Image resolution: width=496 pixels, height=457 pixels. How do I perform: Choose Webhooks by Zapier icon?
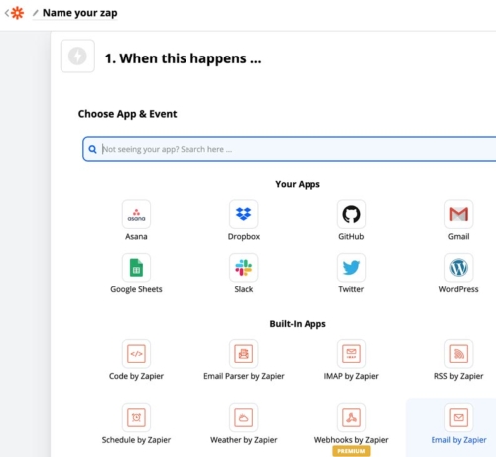351,417
